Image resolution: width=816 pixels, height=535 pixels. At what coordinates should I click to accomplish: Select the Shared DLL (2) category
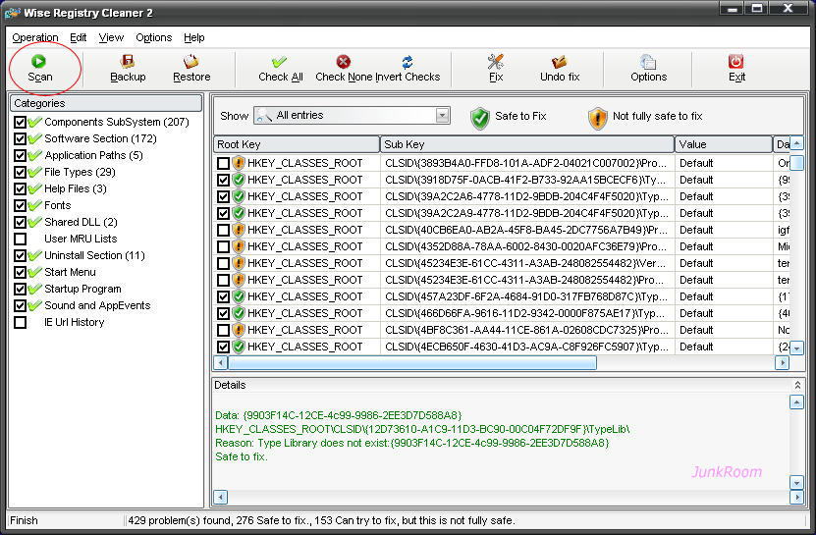(81, 222)
